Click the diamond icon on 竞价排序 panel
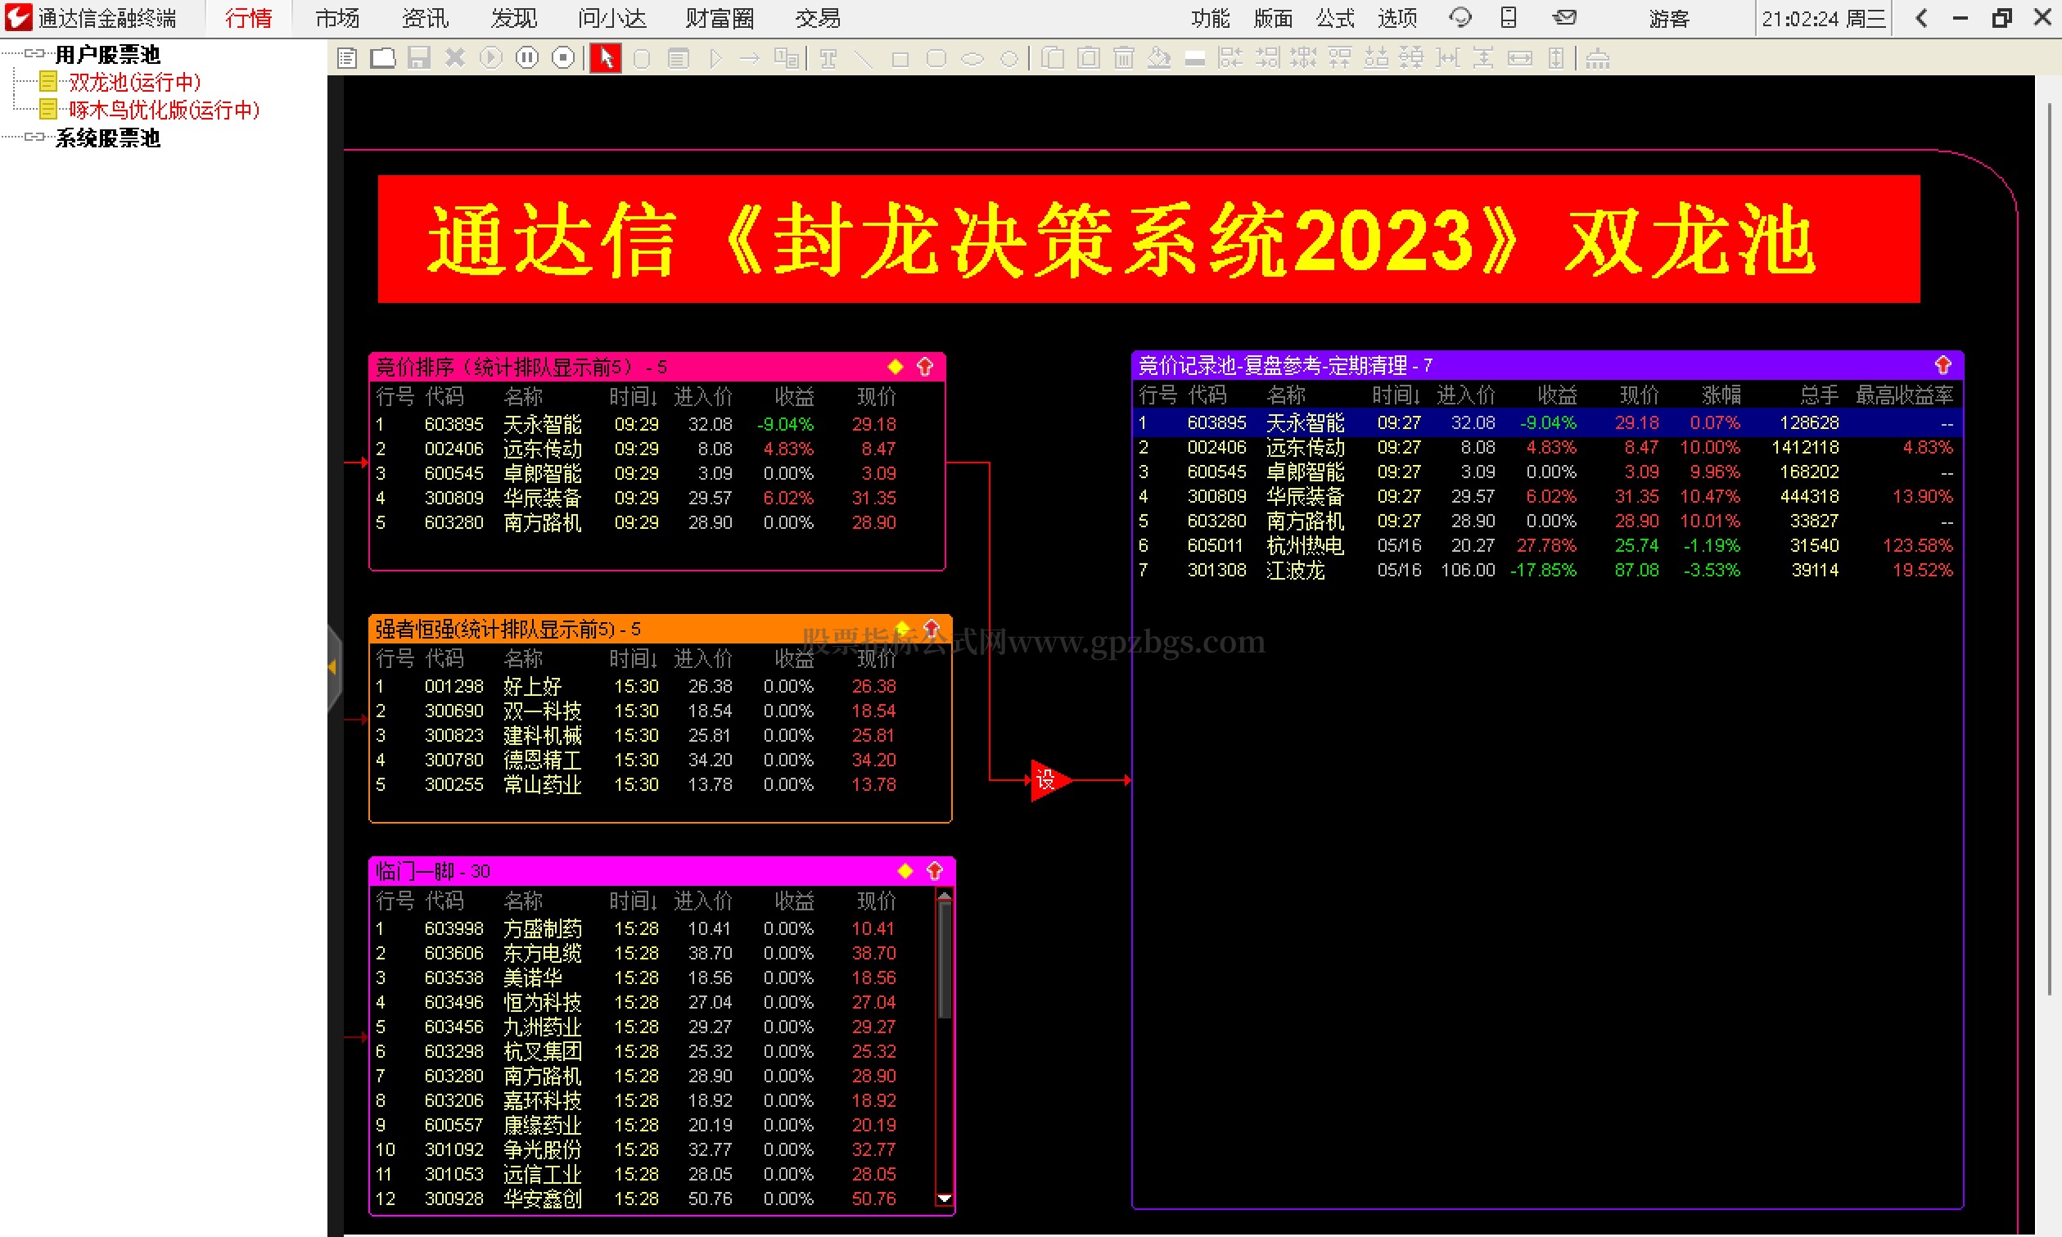This screenshot has height=1237, width=2062. pos(896,367)
